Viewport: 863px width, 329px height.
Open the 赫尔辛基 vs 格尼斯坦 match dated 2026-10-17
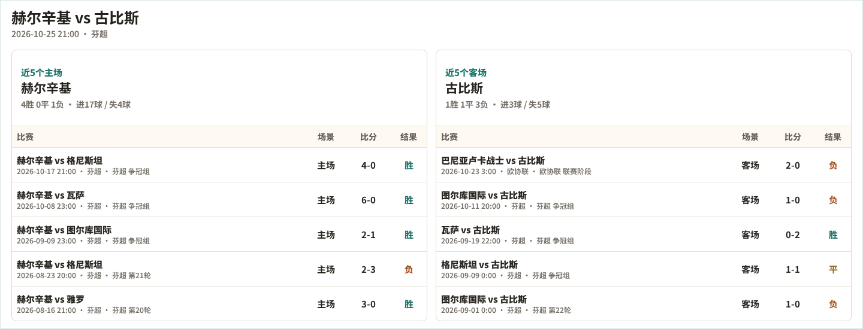[219, 165]
